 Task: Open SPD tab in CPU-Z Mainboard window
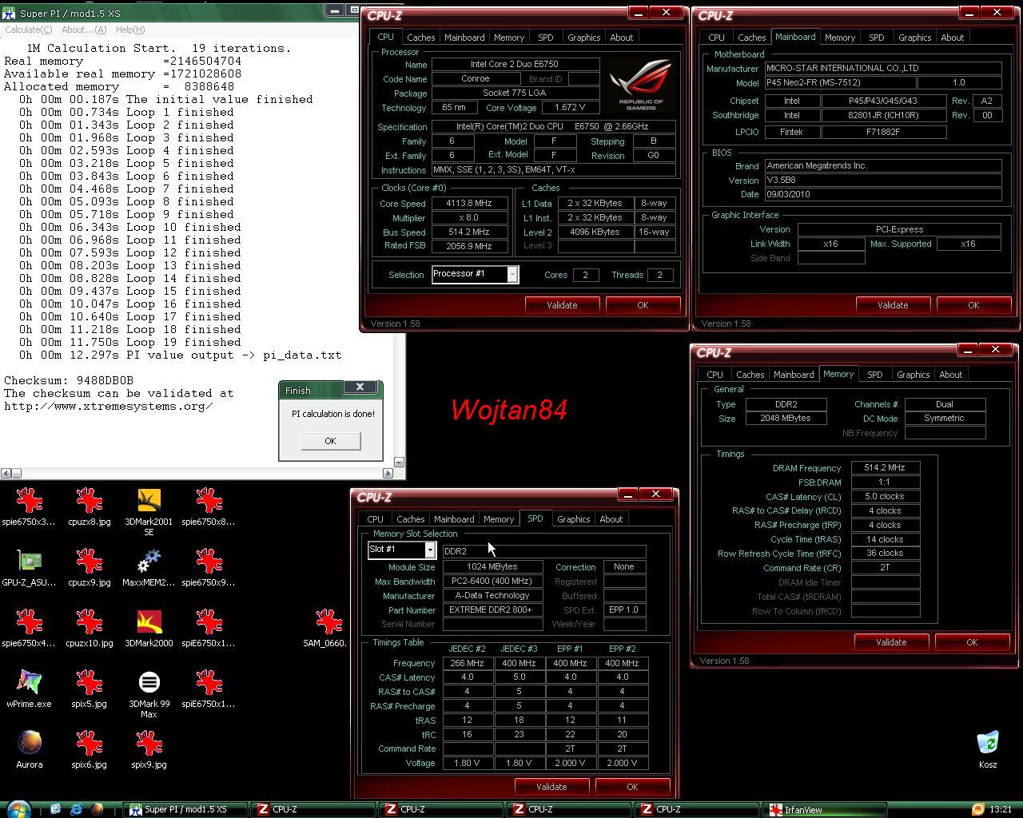coord(876,38)
